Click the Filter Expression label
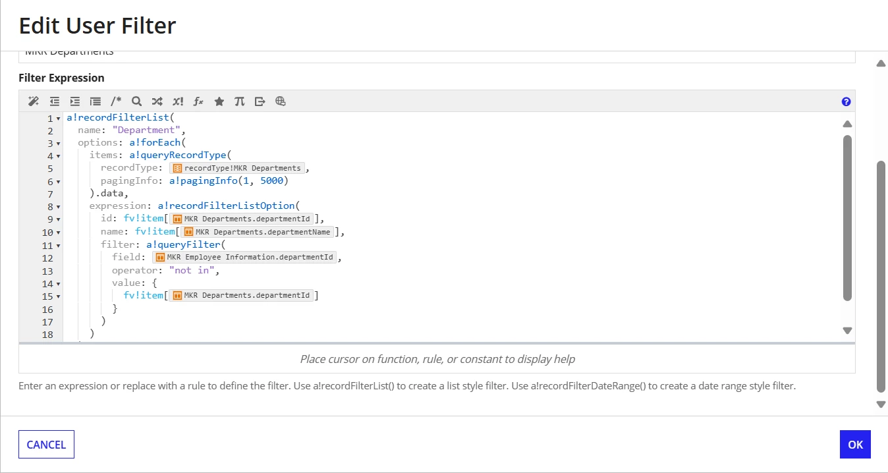The image size is (888, 473). pos(61,78)
